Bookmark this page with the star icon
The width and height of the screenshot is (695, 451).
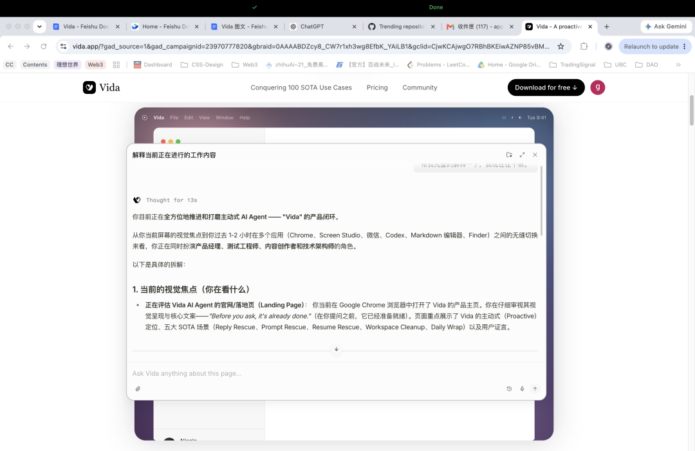point(561,46)
